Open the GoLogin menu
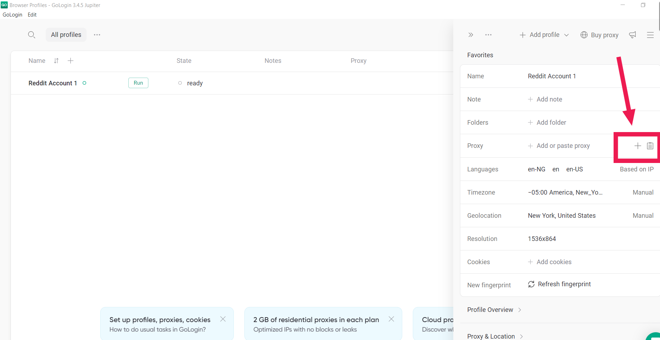The width and height of the screenshot is (660, 340). pyautogui.click(x=12, y=15)
